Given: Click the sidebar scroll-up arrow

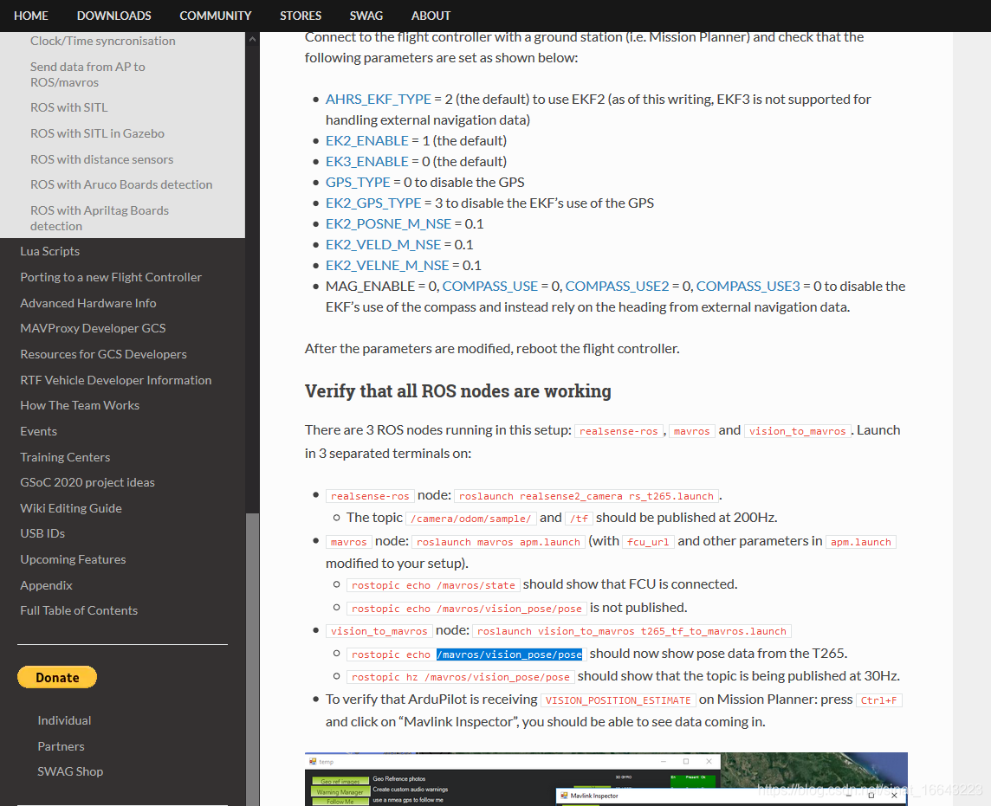Looking at the screenshot, I should click(252, 39).
